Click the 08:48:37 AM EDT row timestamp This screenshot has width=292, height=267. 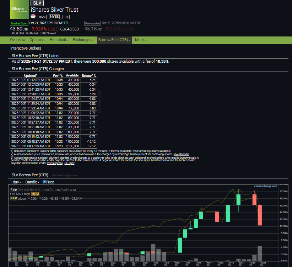tap(31, 142)
